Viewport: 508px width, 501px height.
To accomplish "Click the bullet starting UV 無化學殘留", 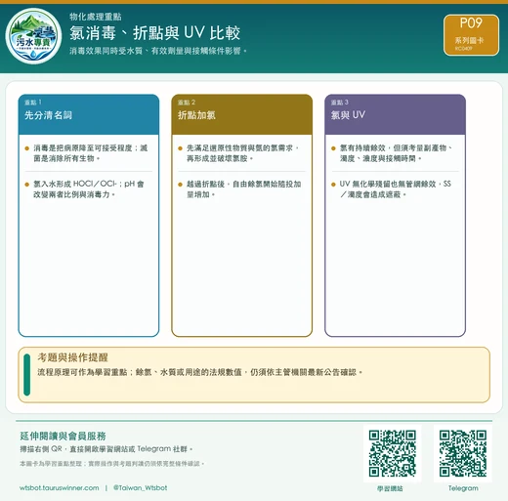I will coord(396,189).
